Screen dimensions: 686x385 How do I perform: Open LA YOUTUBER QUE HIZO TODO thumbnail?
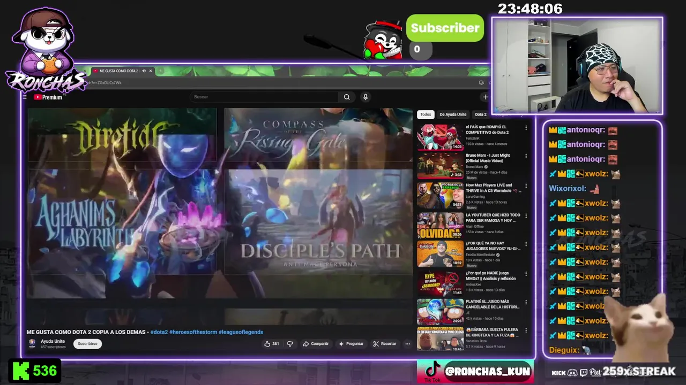tap(440, 225)
